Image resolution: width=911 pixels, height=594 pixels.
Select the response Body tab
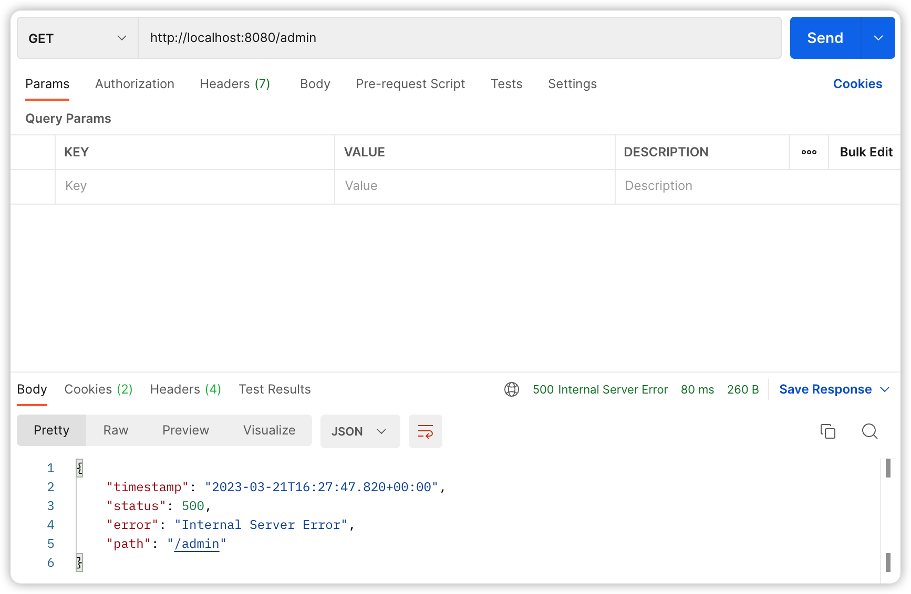[32, 389]
